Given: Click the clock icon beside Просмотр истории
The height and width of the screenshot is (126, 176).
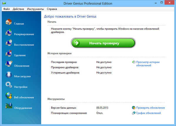Looking at the screenshot, I should coord(134,62).
